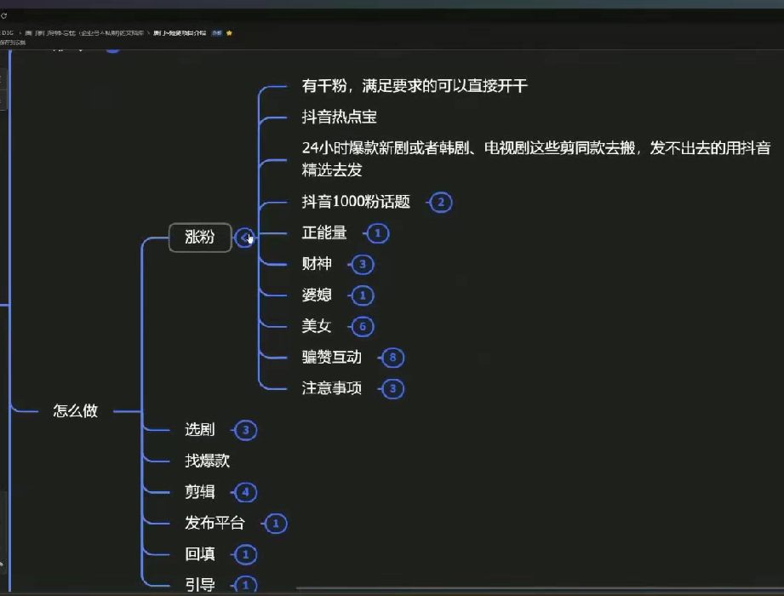Expand the 选剧 node badge
The height and width of the screenshot is (596, 784).
tap(245, 430)
